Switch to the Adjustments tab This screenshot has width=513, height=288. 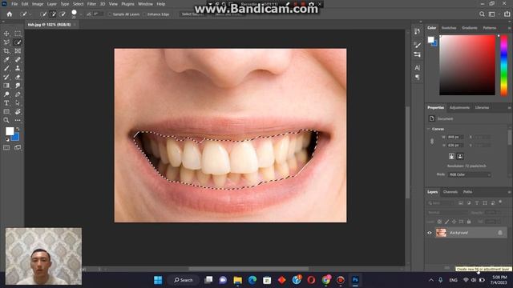[x=459, y=108]
